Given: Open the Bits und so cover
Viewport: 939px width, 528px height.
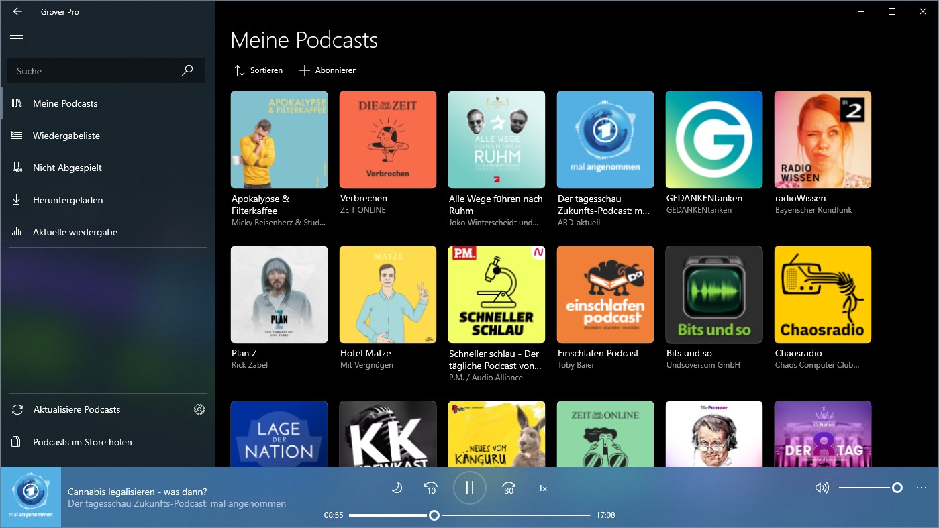Looking at the screenshot, I should pyautogui.click(x=714, y=295).
